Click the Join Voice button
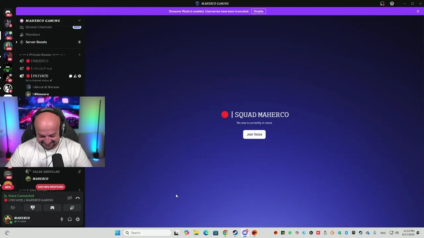The image size is (424, 238). click(x=254, y=134)
